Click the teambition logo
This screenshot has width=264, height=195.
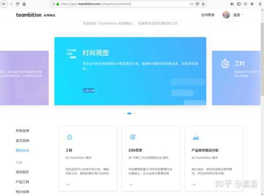[29, 15]
